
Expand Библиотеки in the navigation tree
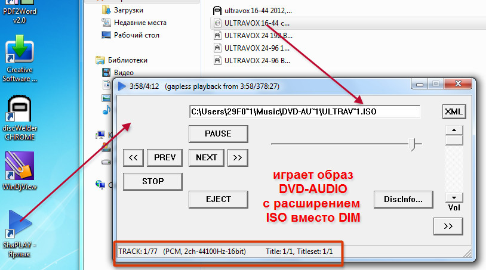tap(127, 60)
